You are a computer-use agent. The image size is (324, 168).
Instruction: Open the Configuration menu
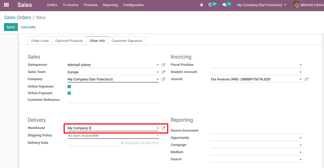point(134,5)
